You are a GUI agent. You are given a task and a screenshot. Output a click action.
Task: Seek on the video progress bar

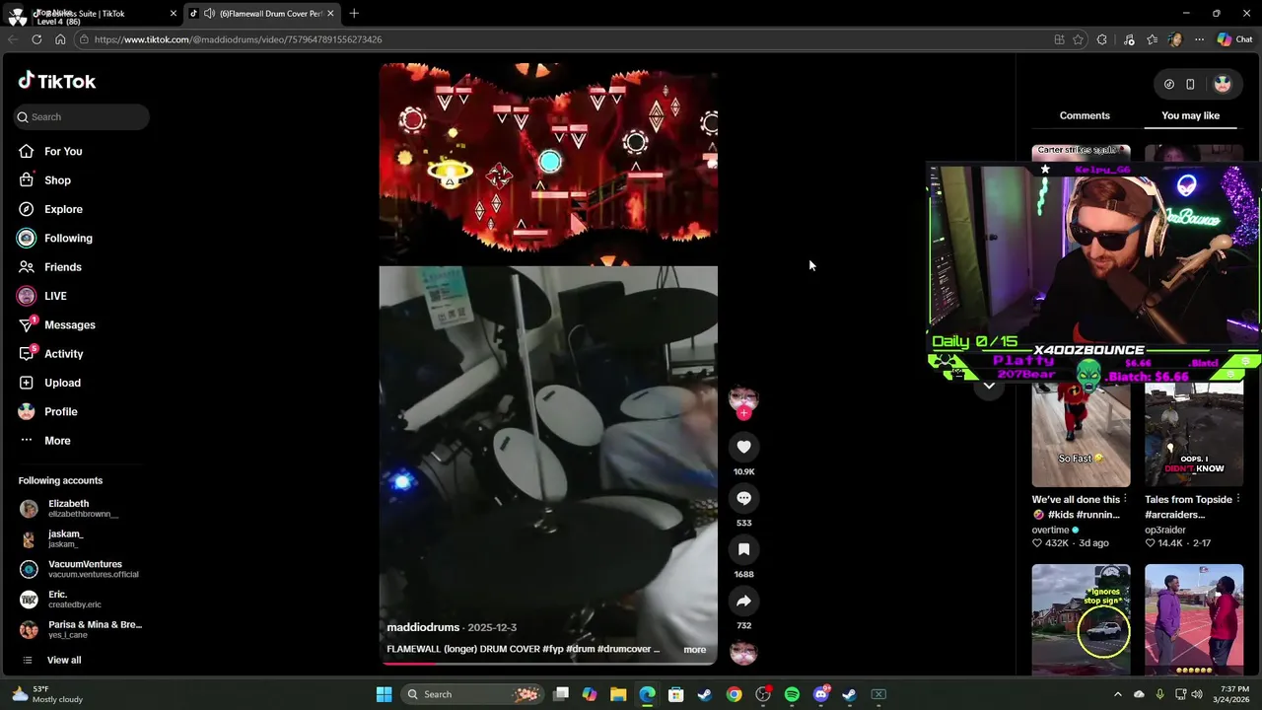click(548, 663)
